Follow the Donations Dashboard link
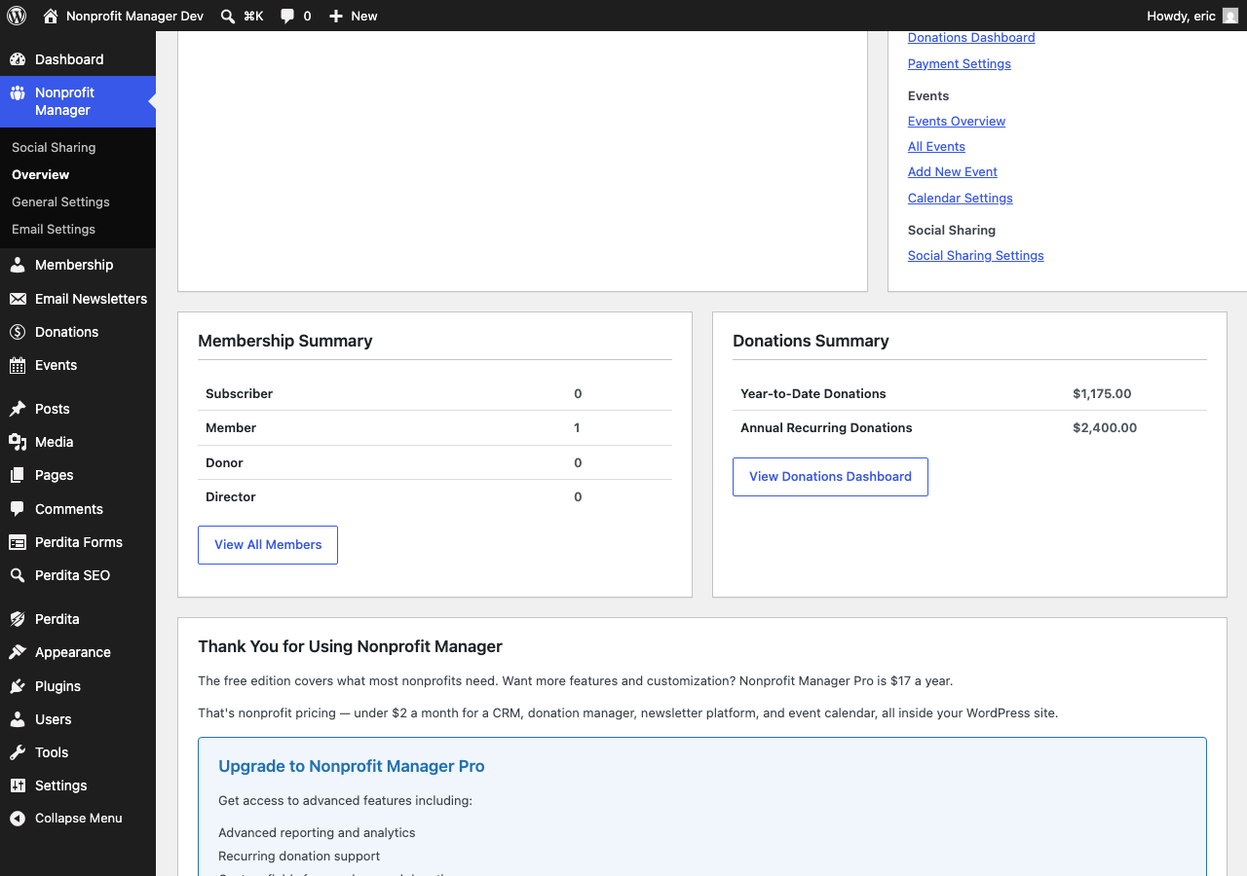This screenshot has height=876, width=1247. pos(971,37)
